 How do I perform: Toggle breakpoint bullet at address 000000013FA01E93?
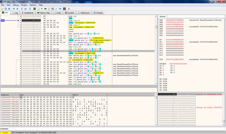[20, 82]
